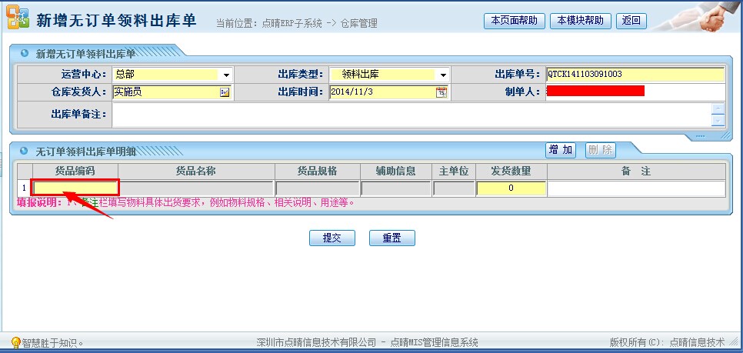Click 本页面帮助 button
Screen dimensions: 743x353
click(514, 21)
